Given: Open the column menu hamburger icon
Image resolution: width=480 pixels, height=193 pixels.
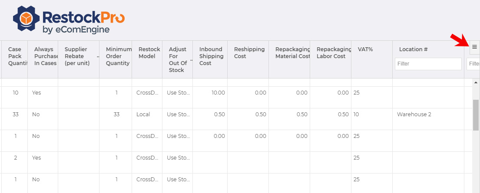Looking at the screenshot, I should pos(474,47).
